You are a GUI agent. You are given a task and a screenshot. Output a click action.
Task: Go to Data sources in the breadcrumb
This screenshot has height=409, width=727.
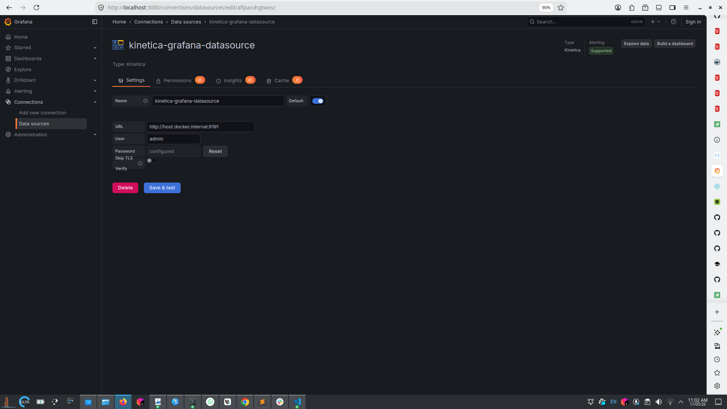[x=186, y=22]
